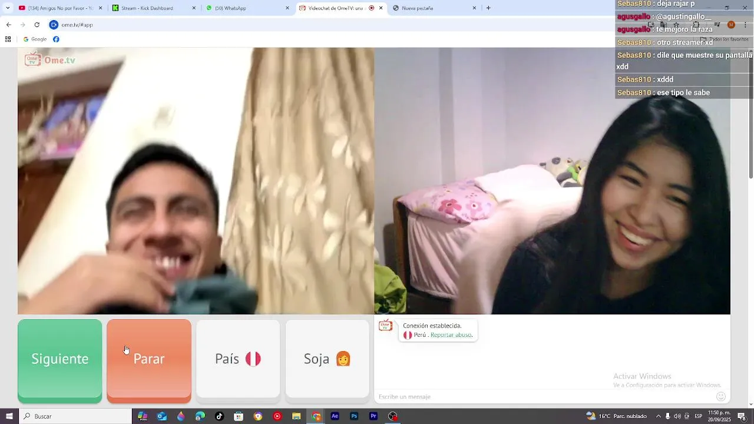The image size is (754, 424).
Task: Click the Reportar abuso link
Action: click(451, 335)
